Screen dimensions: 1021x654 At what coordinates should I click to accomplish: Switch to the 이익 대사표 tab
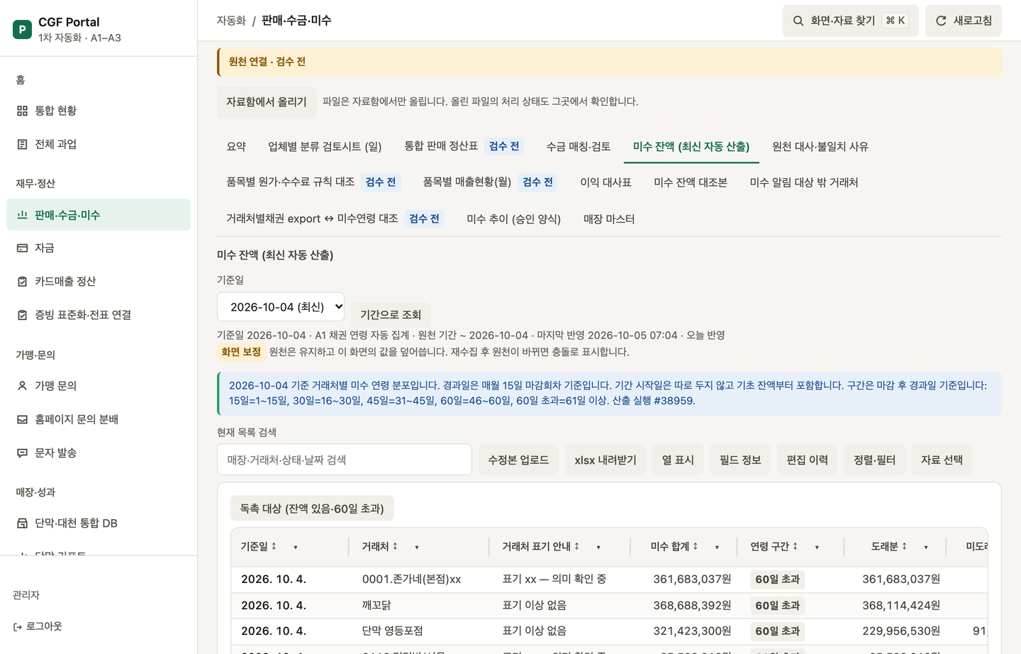click(606, 182)
